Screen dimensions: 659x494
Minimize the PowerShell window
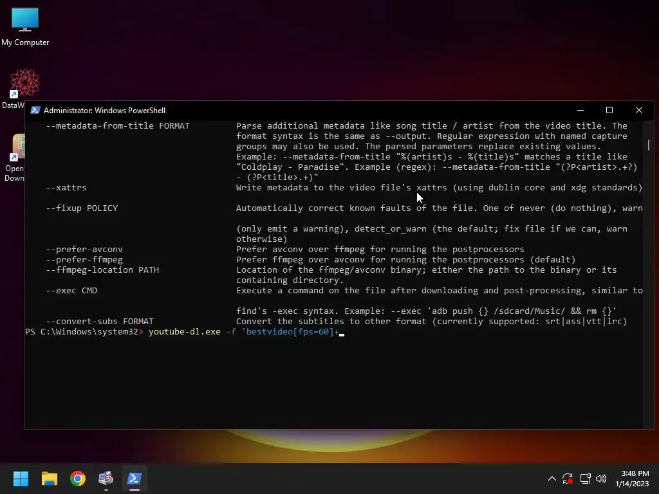[580, 110]
